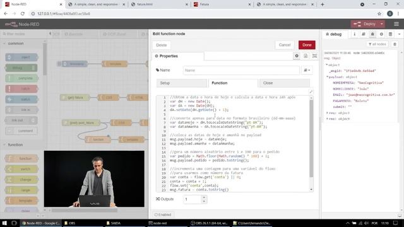Screen dimensions: 404x227
Task: Open node properties settings gear icon
Action: (297, 56)
